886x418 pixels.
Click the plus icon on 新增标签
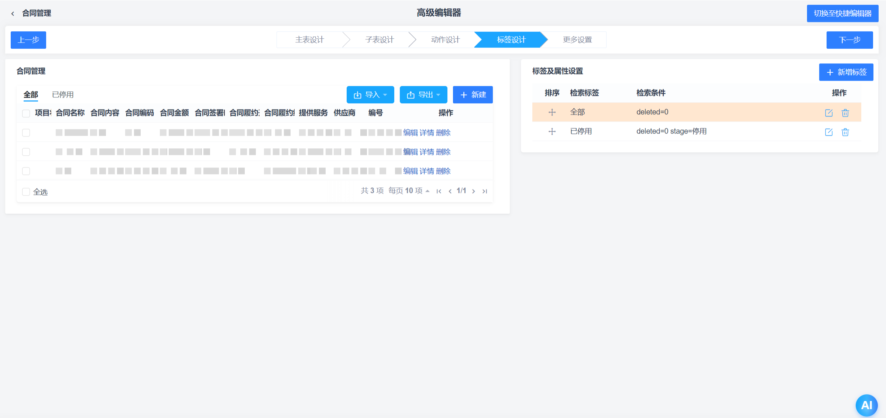[x=830, y=72]
